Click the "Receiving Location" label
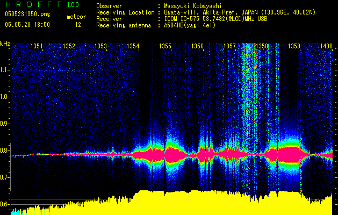 point(125,12)
